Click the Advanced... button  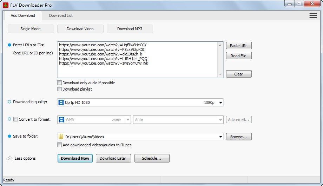coord(239,120)
